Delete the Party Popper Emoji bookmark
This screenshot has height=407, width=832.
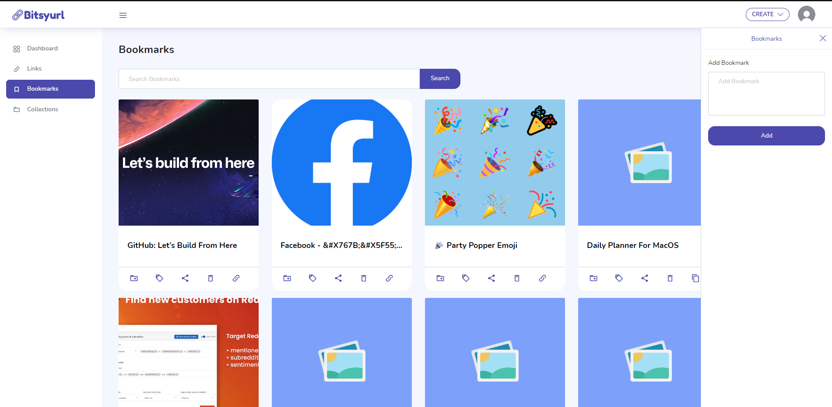tap(517, 278)
